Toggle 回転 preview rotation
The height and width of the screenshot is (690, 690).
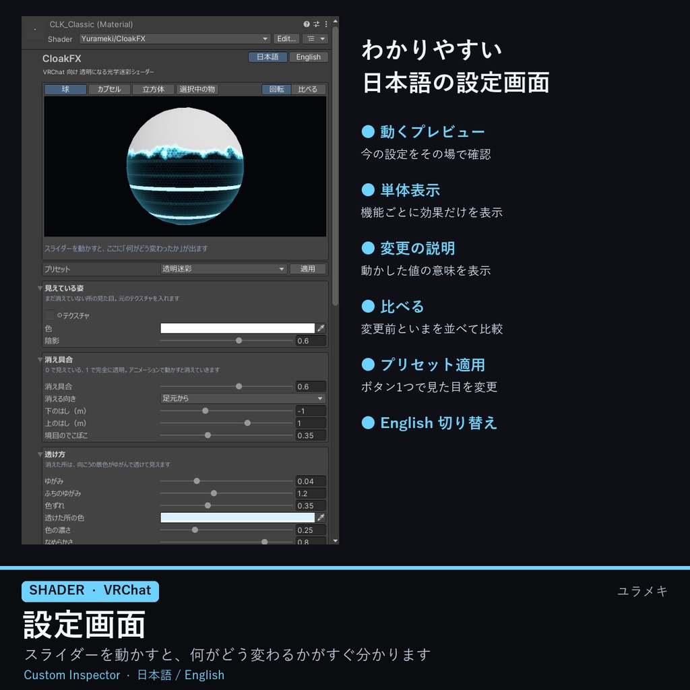[x=276, y=90]
